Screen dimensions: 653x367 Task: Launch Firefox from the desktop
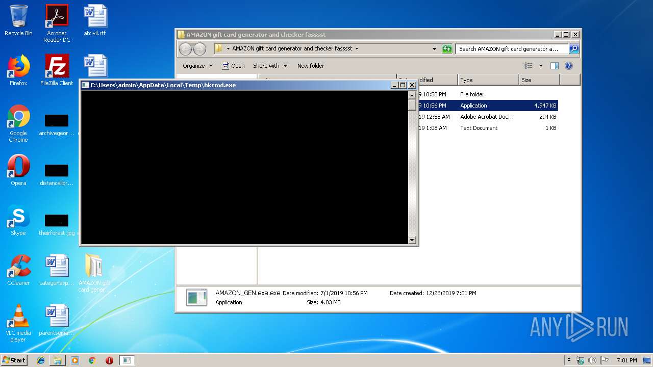[18, 70]
